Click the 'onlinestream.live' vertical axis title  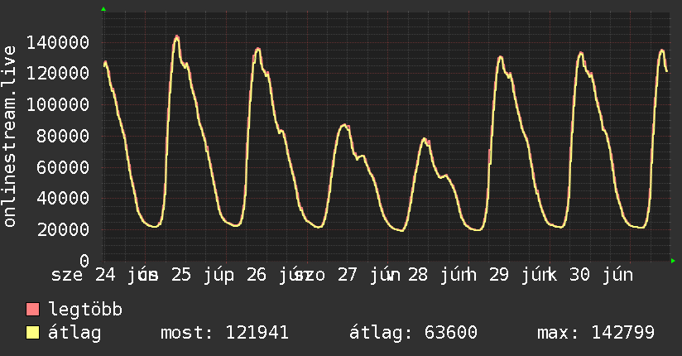coord(9,137)
